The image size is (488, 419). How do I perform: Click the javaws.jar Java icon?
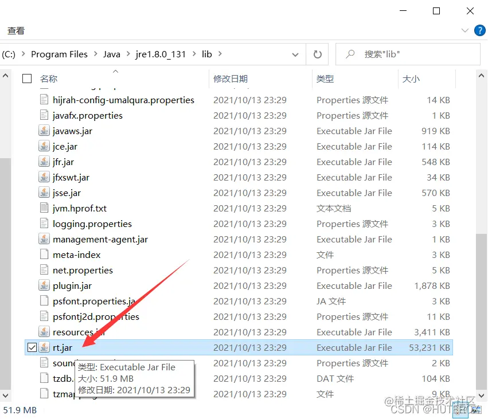[44, 131]
